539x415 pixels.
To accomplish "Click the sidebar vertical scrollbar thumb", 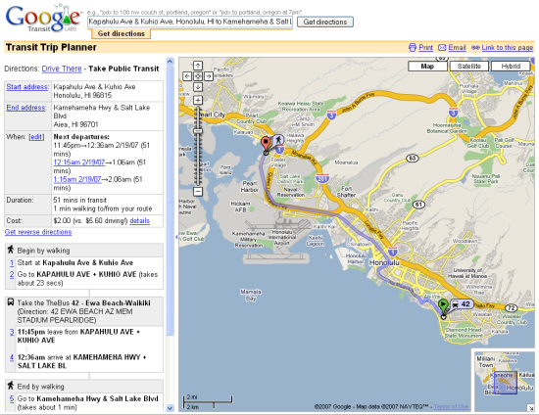I will pos(170,201).
